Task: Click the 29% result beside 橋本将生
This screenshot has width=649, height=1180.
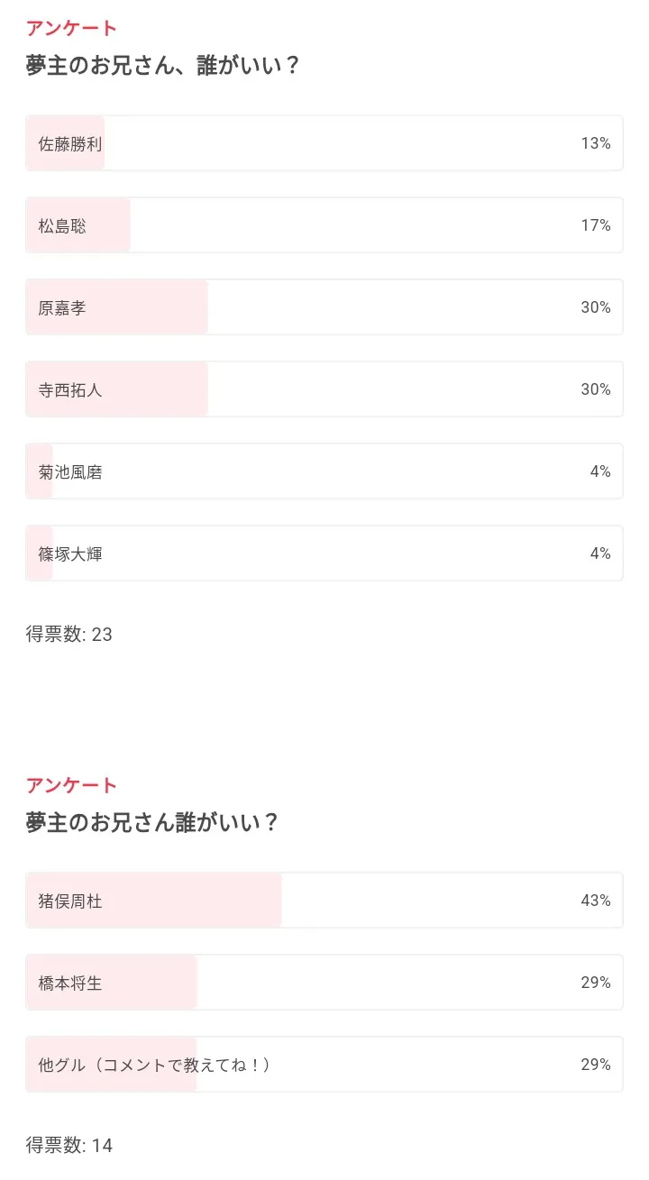Action: click(596, 983)
